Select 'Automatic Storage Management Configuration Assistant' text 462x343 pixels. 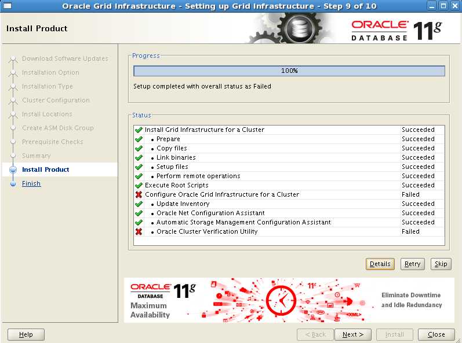(243, 222)
